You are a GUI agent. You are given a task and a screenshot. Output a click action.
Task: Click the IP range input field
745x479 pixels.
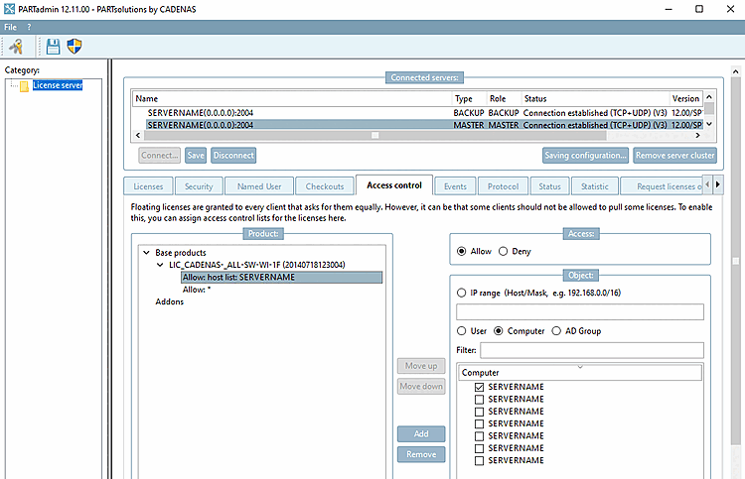click(580, 312)
